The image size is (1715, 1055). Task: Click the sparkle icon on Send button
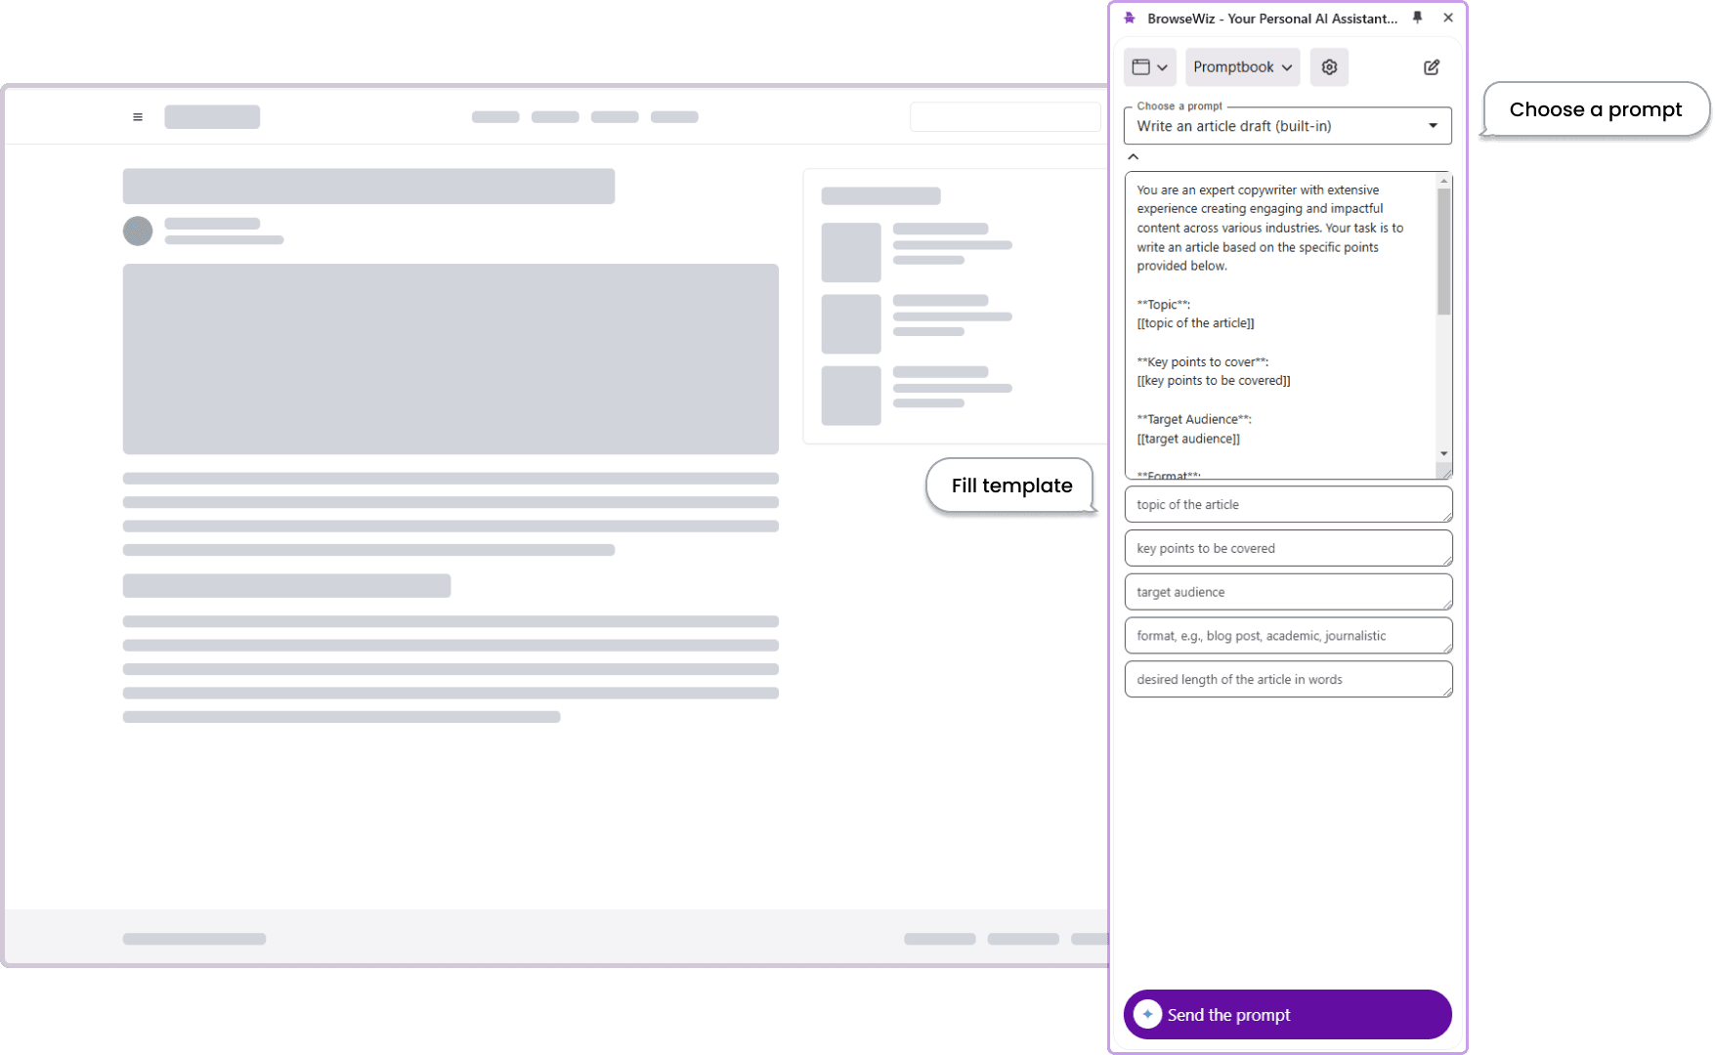[x=1148, y=1015]
